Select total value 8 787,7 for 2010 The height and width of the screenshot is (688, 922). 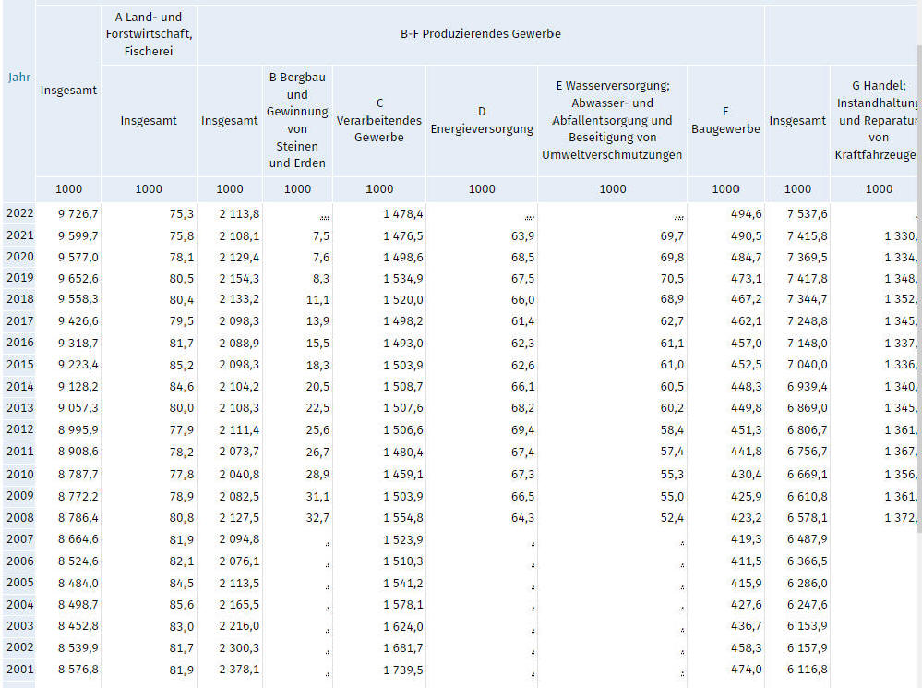tap(78, 475)
